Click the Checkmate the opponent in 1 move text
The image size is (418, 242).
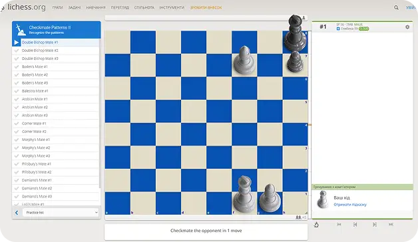(x=206, y=231)
